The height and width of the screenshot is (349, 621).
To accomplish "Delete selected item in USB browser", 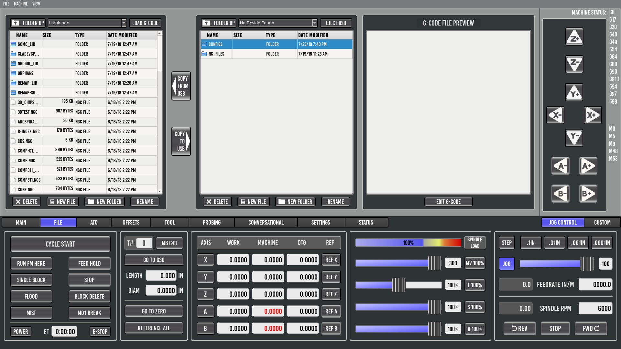I will pos(217,202).
